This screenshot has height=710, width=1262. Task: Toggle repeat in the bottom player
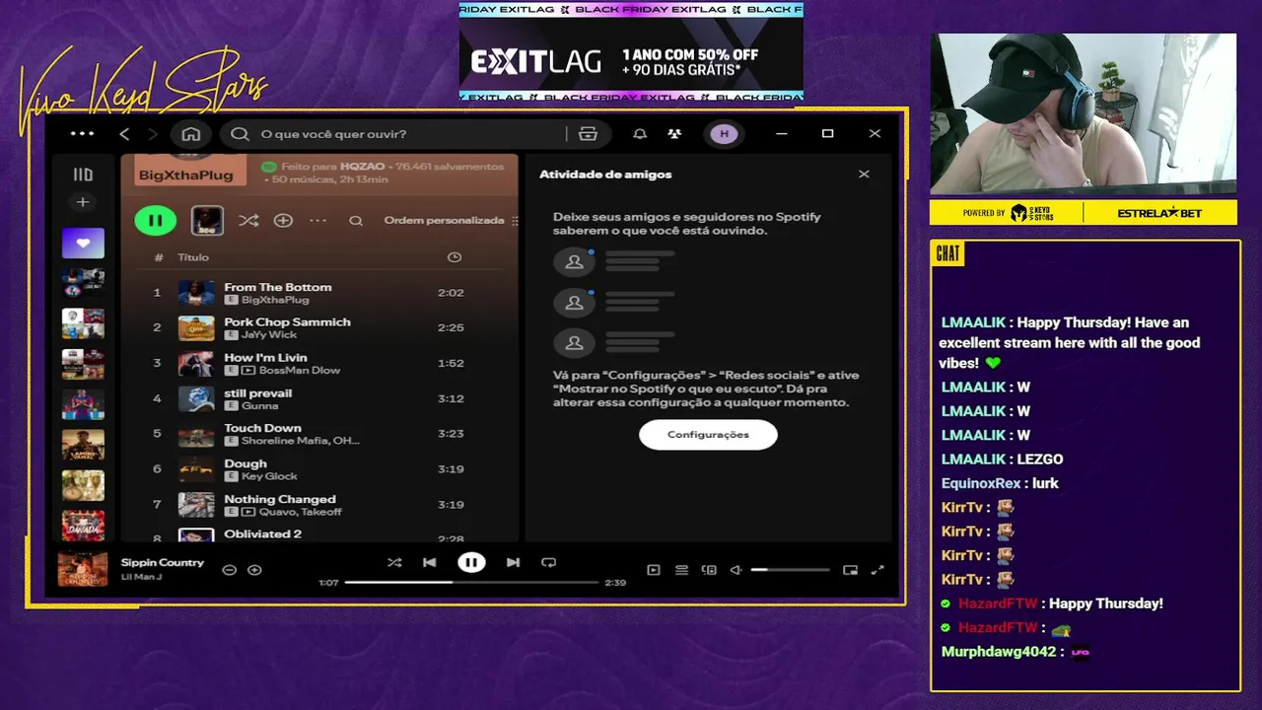(x=549, y=563)
